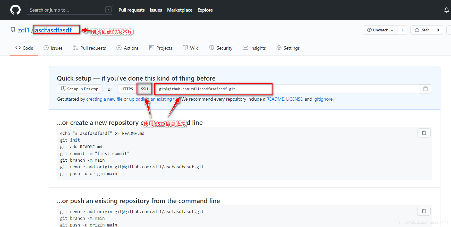Open the Code tab label
This screenshot has width=451, height=227.
coord(28,48)
